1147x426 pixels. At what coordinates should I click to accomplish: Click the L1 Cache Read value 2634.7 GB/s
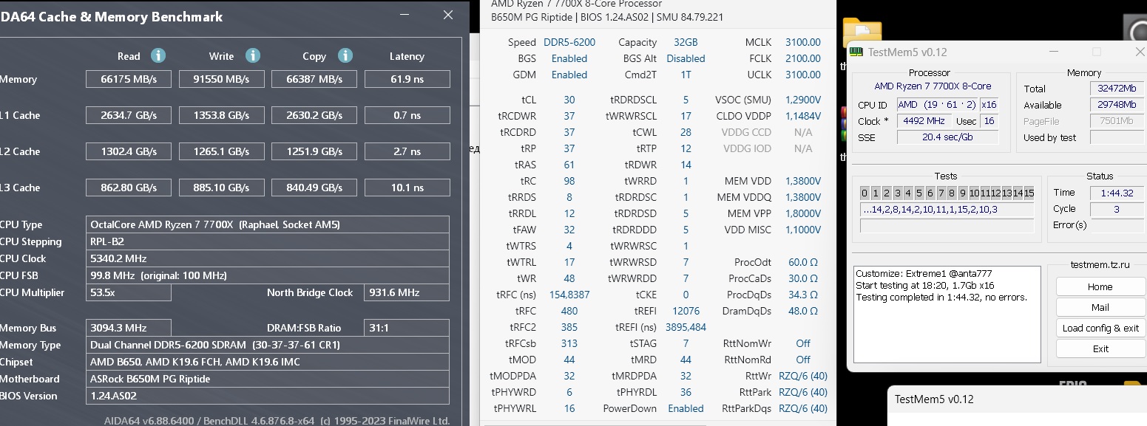pyautogui.click(x=129, y=115)
